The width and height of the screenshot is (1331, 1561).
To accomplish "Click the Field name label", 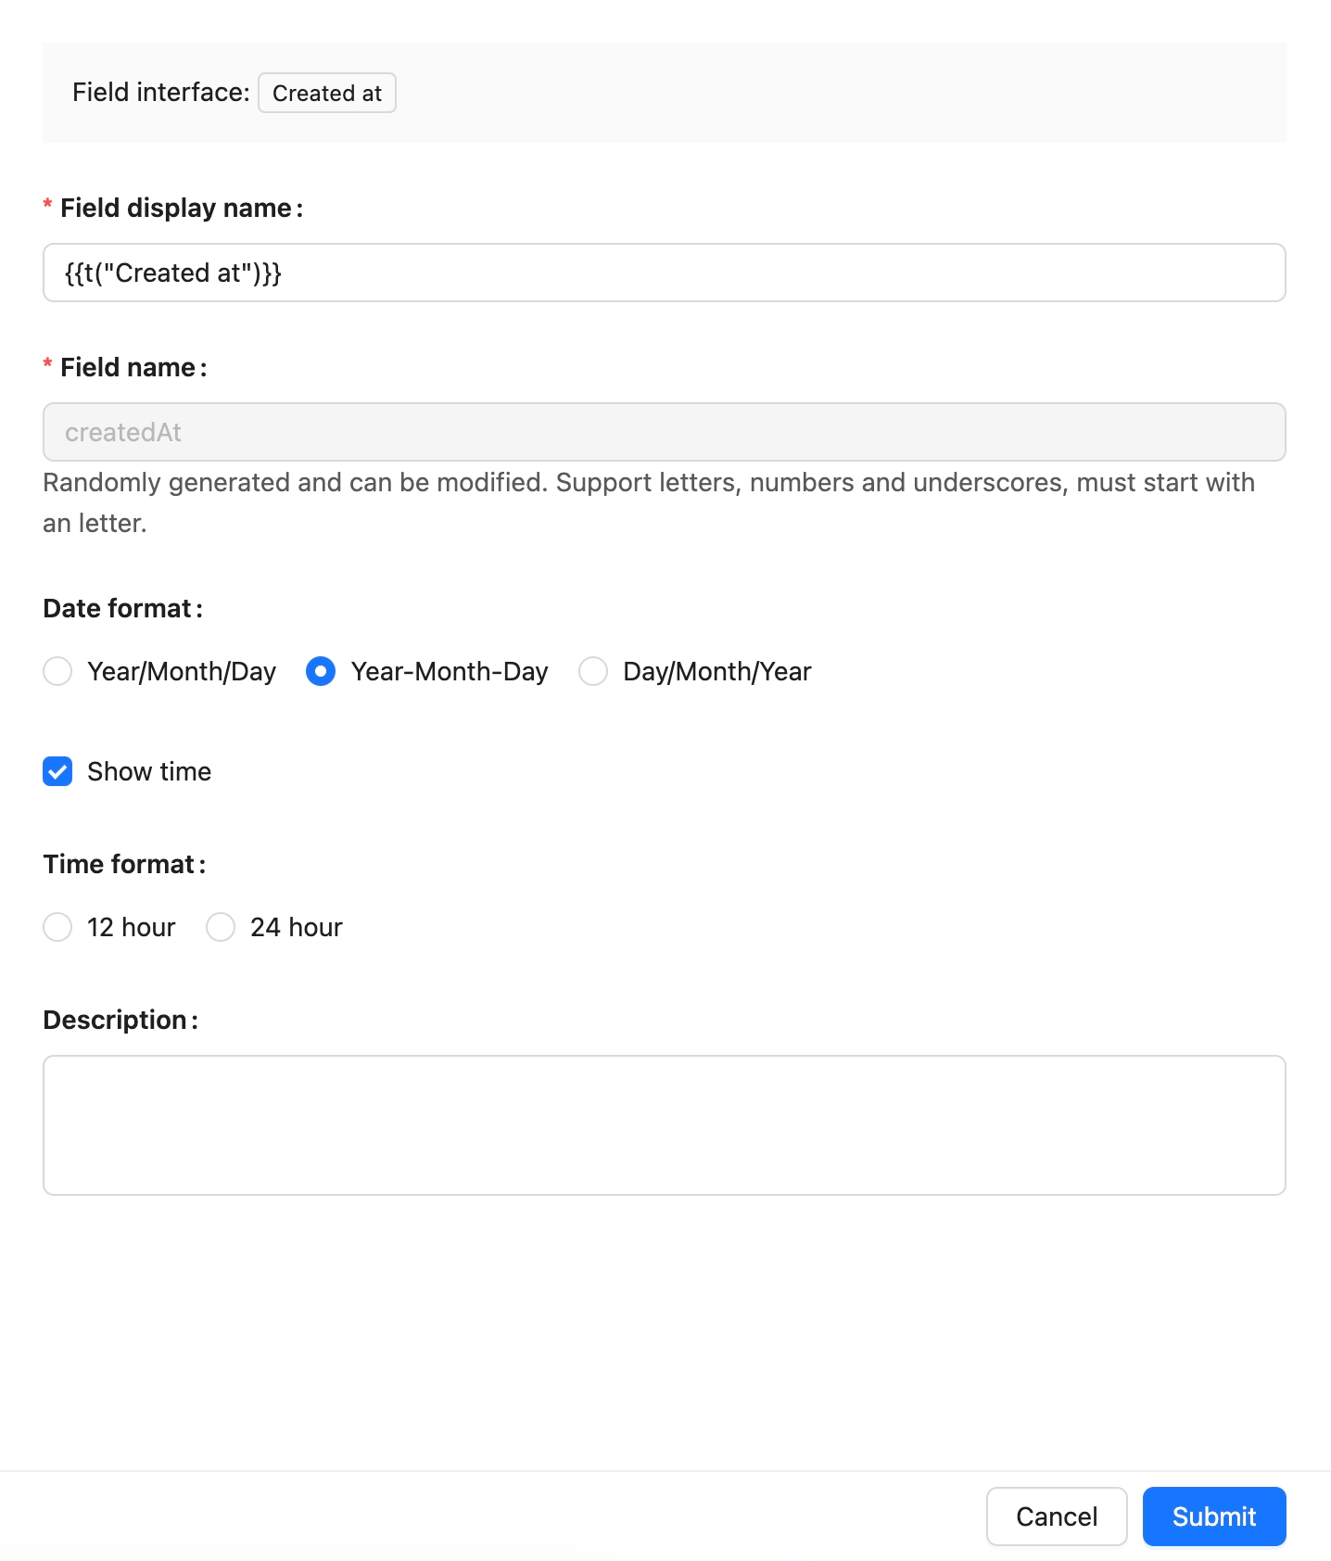I will [128, 367].
